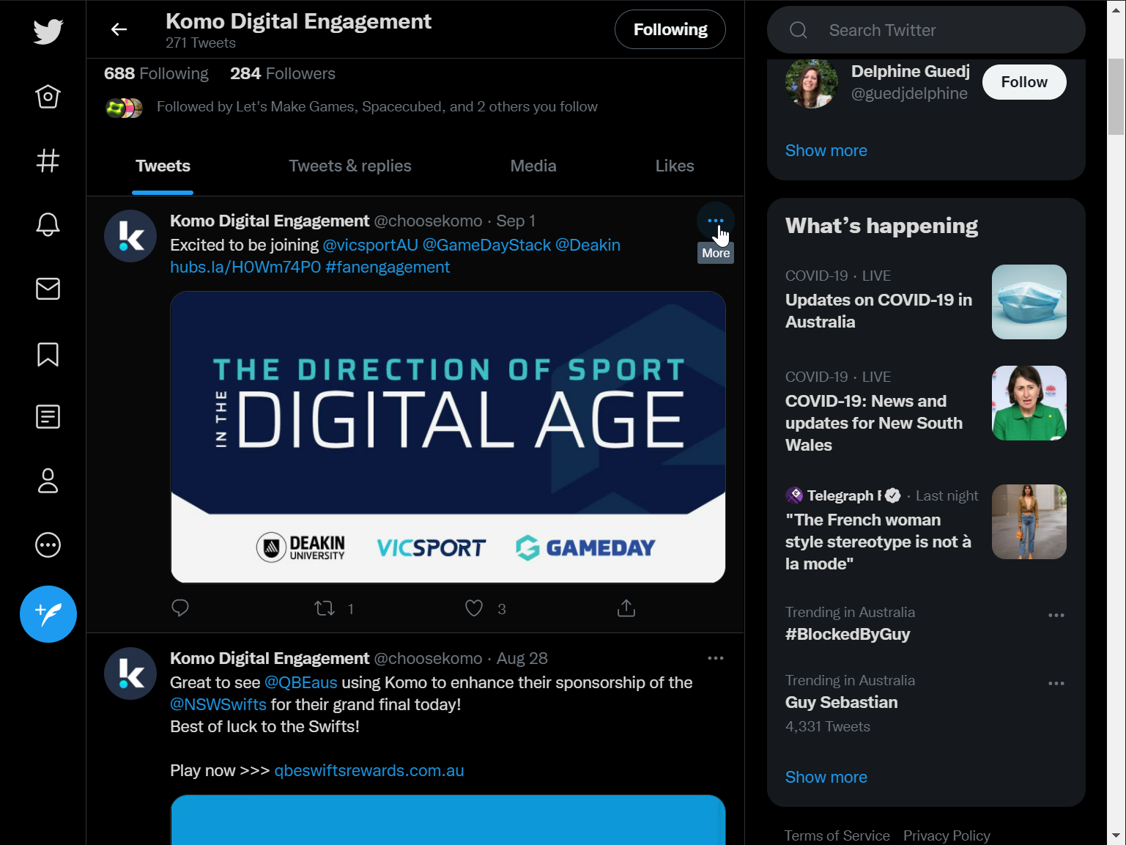Open Messages envelope icon

[x=48, y=289]
